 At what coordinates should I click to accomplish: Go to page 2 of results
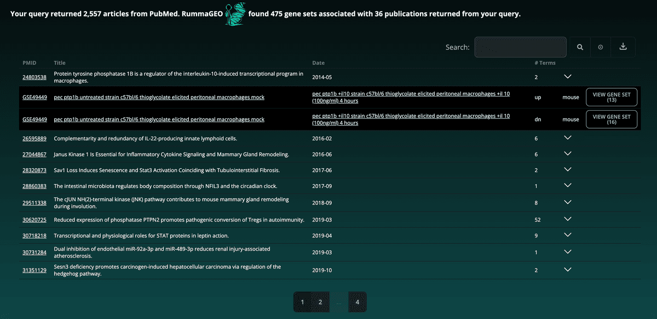tap(320, 302)
